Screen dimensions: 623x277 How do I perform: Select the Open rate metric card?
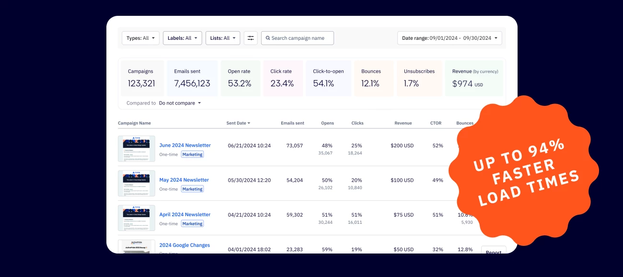tap(240, 78)
